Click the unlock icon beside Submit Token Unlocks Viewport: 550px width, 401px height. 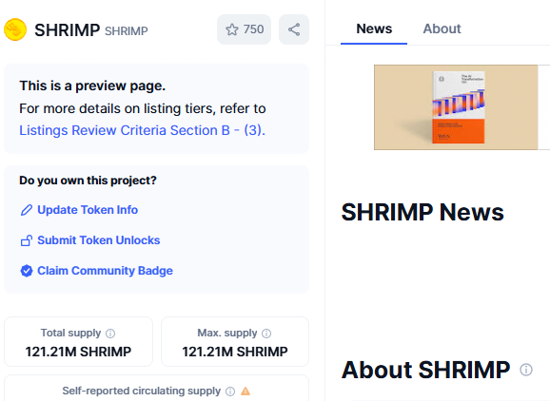coord(27,240)
